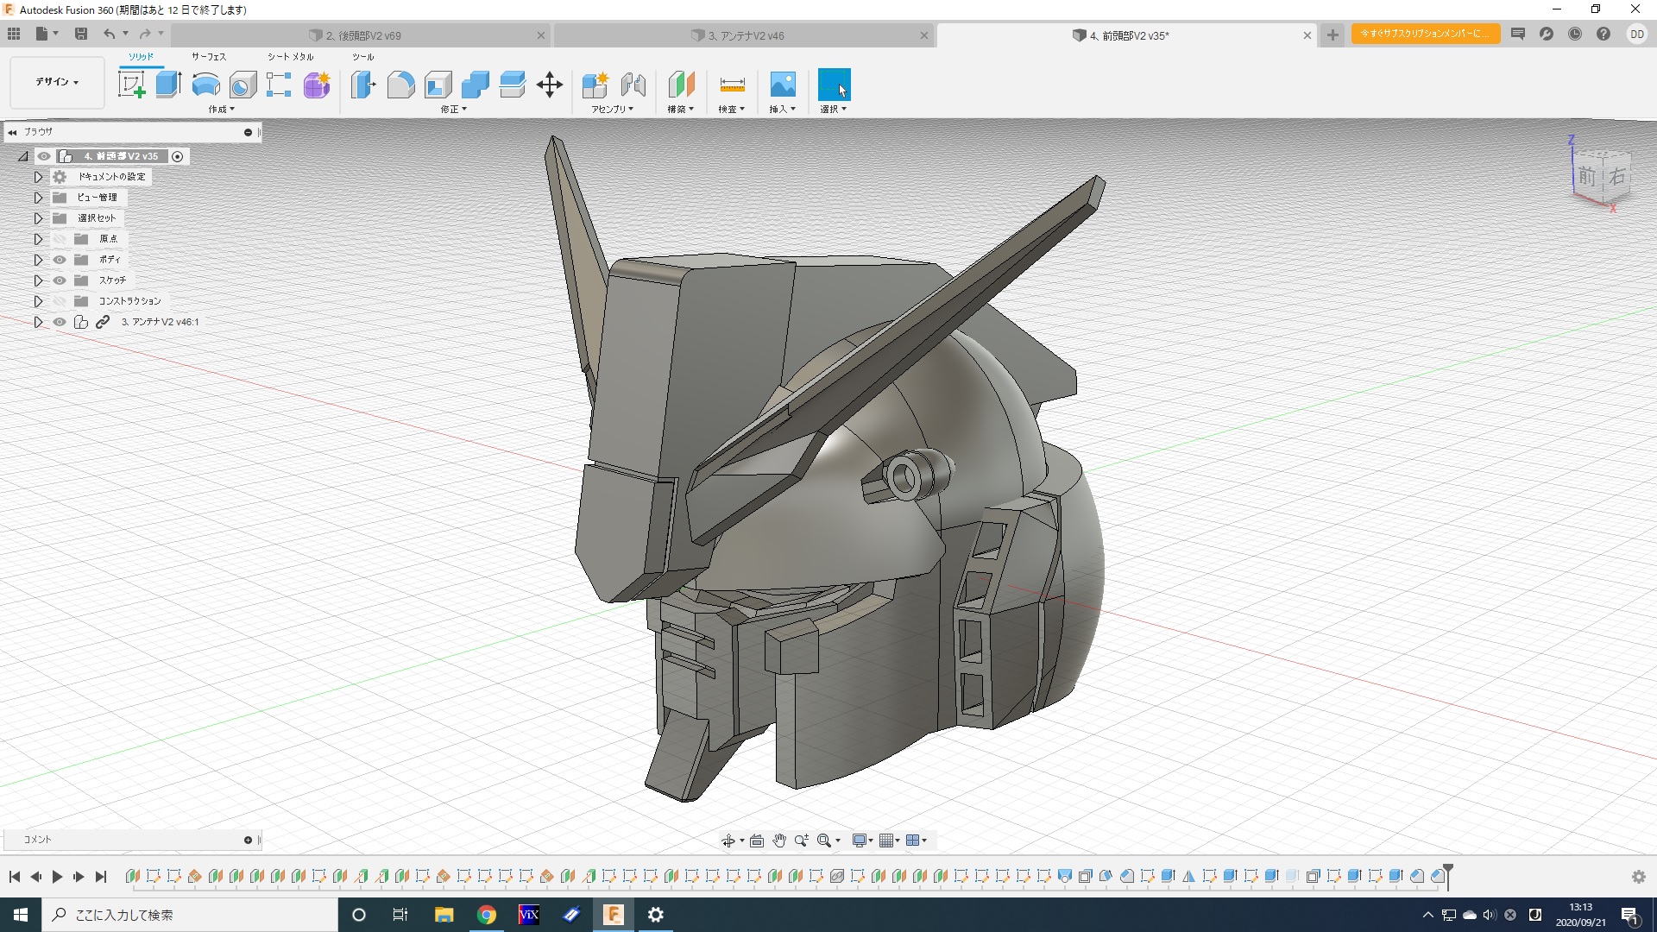Screen dimensions: 1657x932
Task: Show the 原点 folder via its eye icon
Action: (x=60, y=239)
